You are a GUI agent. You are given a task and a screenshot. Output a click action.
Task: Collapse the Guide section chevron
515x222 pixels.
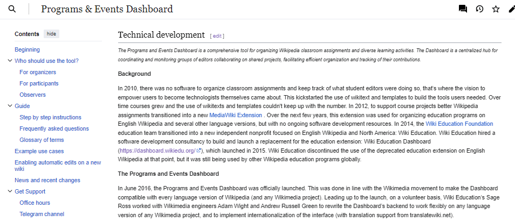(x=9, y=106)
